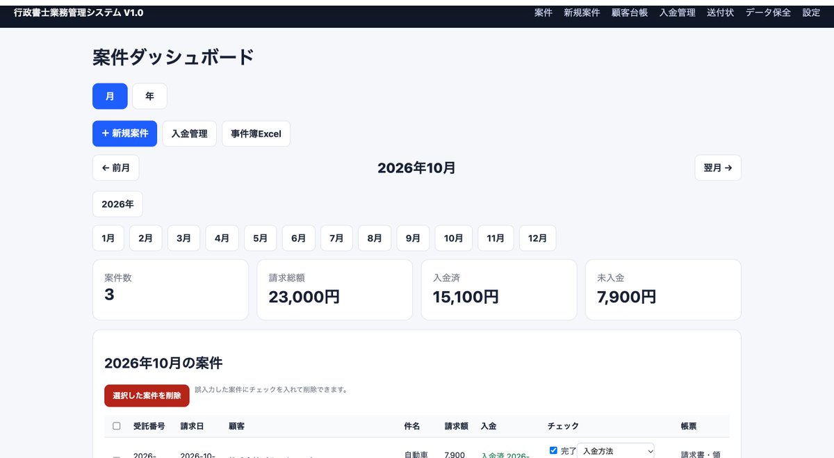834x458 pixels.
Task: Open データ保全 in the top navigation
Action: click(x=768, y=13)
